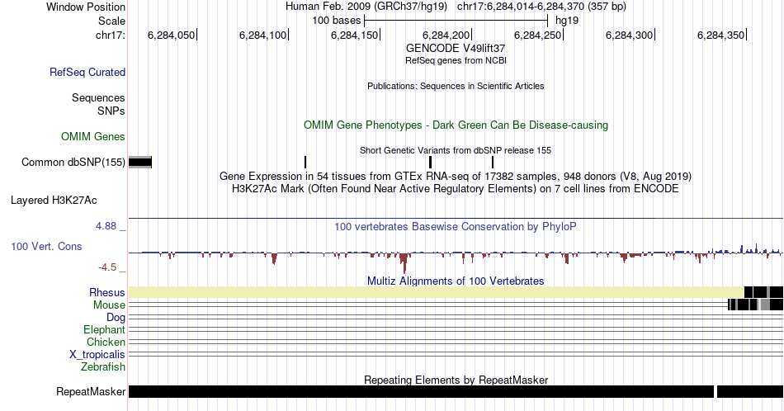Viewport: 784px width, 411px height.
Task: Select the Zebrafish alignment label
Action: (x=103, y=366)
